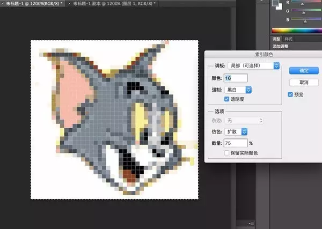Image resolution: width=322 pixels, height=229 pixels.
Task: Pick a color from the spectrum bar
Action: tap(296, 31)
